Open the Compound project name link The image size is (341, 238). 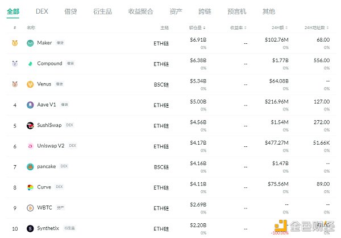click(x=49, y=64)
